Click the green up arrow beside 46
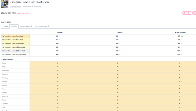The height and width of the screenshot is (111, 196). (59, 40)
